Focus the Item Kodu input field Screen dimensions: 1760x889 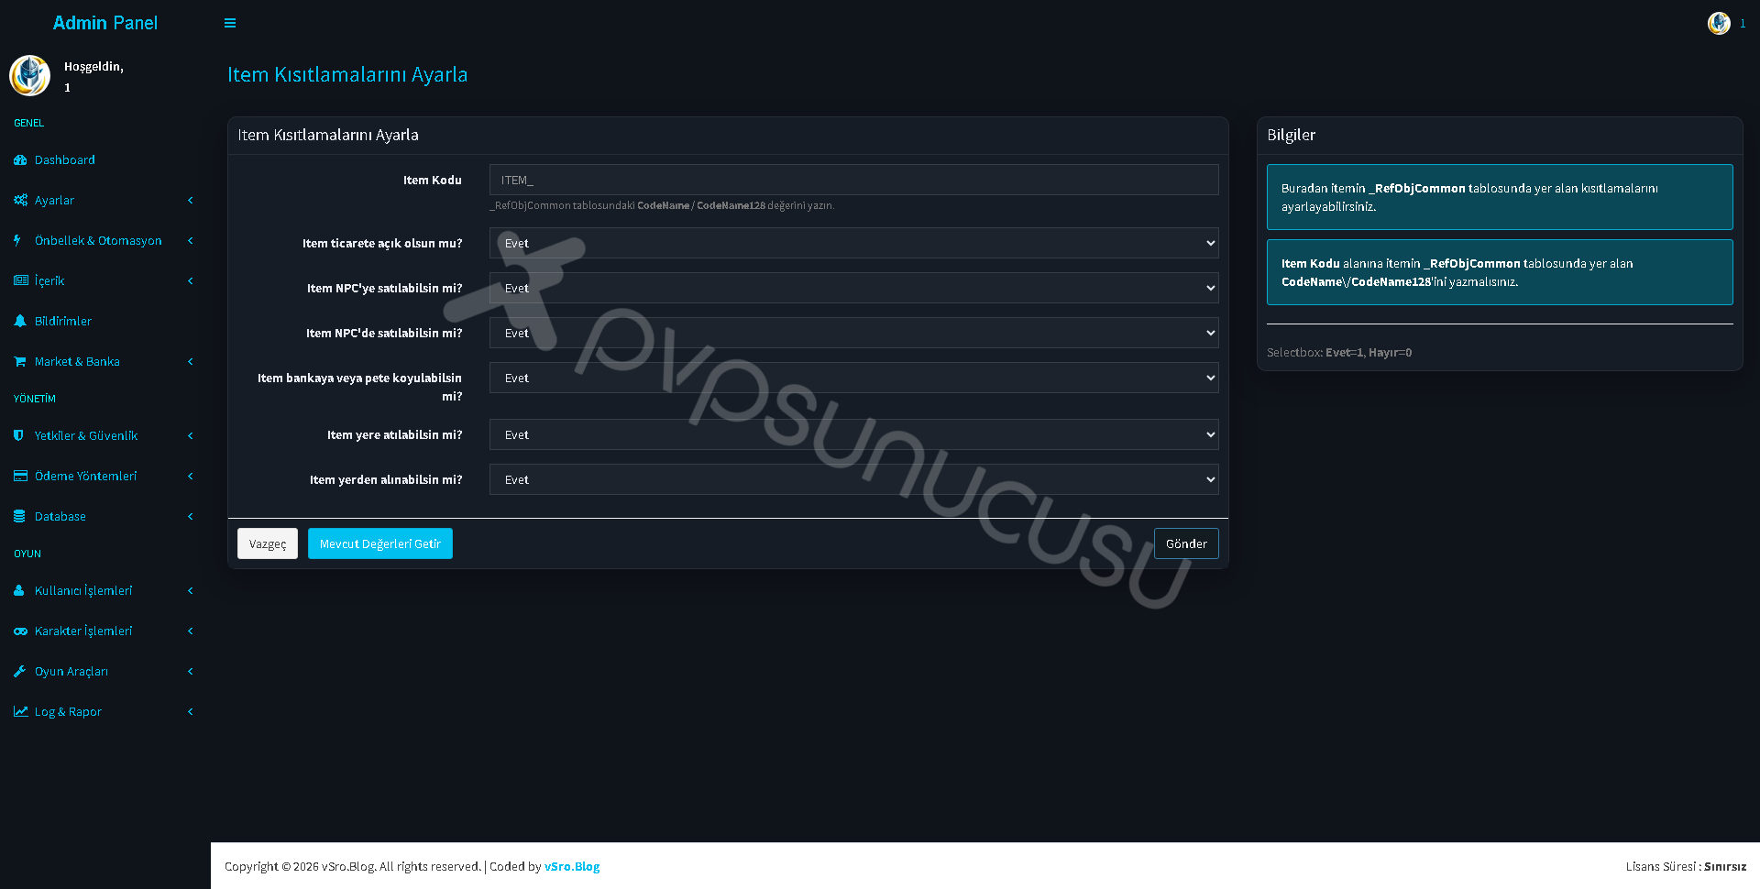tap(853, 180)
